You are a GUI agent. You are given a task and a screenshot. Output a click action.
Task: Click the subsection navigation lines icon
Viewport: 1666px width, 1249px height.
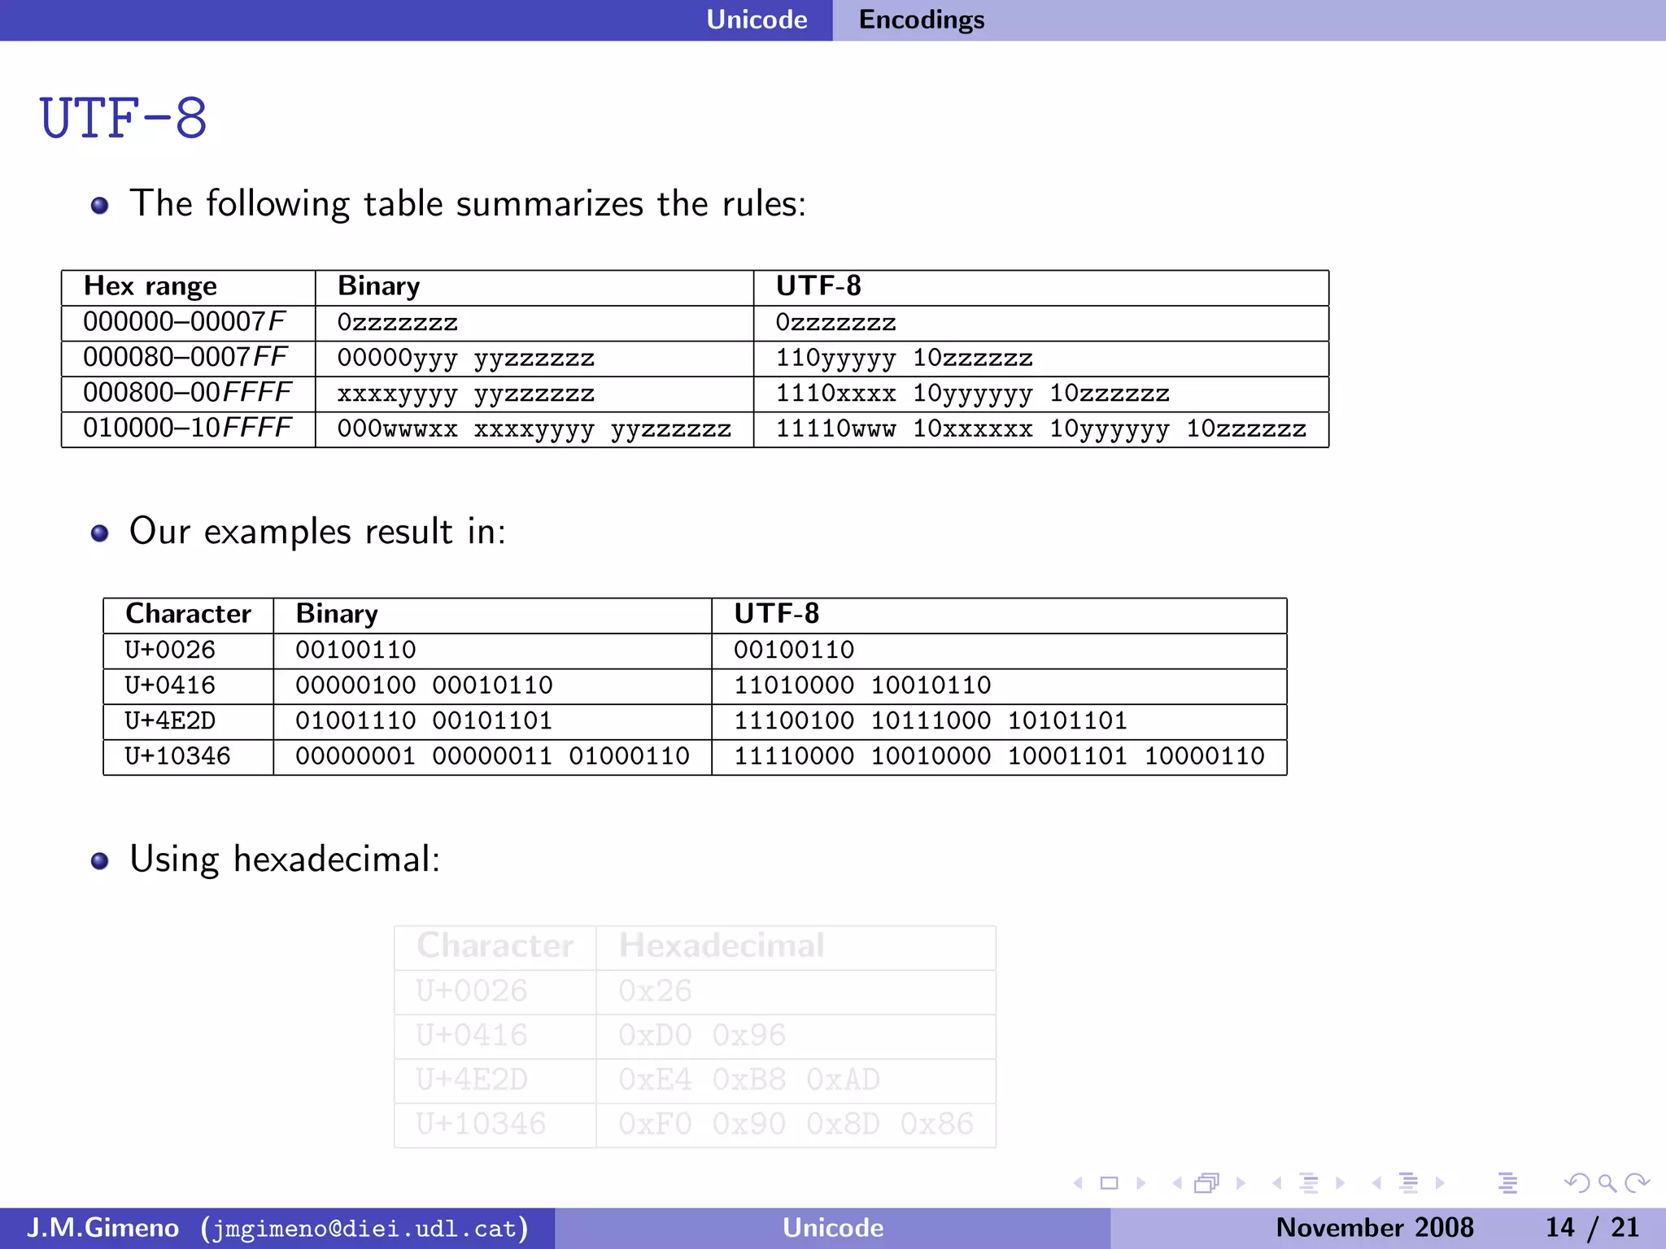(1308, 1183)
